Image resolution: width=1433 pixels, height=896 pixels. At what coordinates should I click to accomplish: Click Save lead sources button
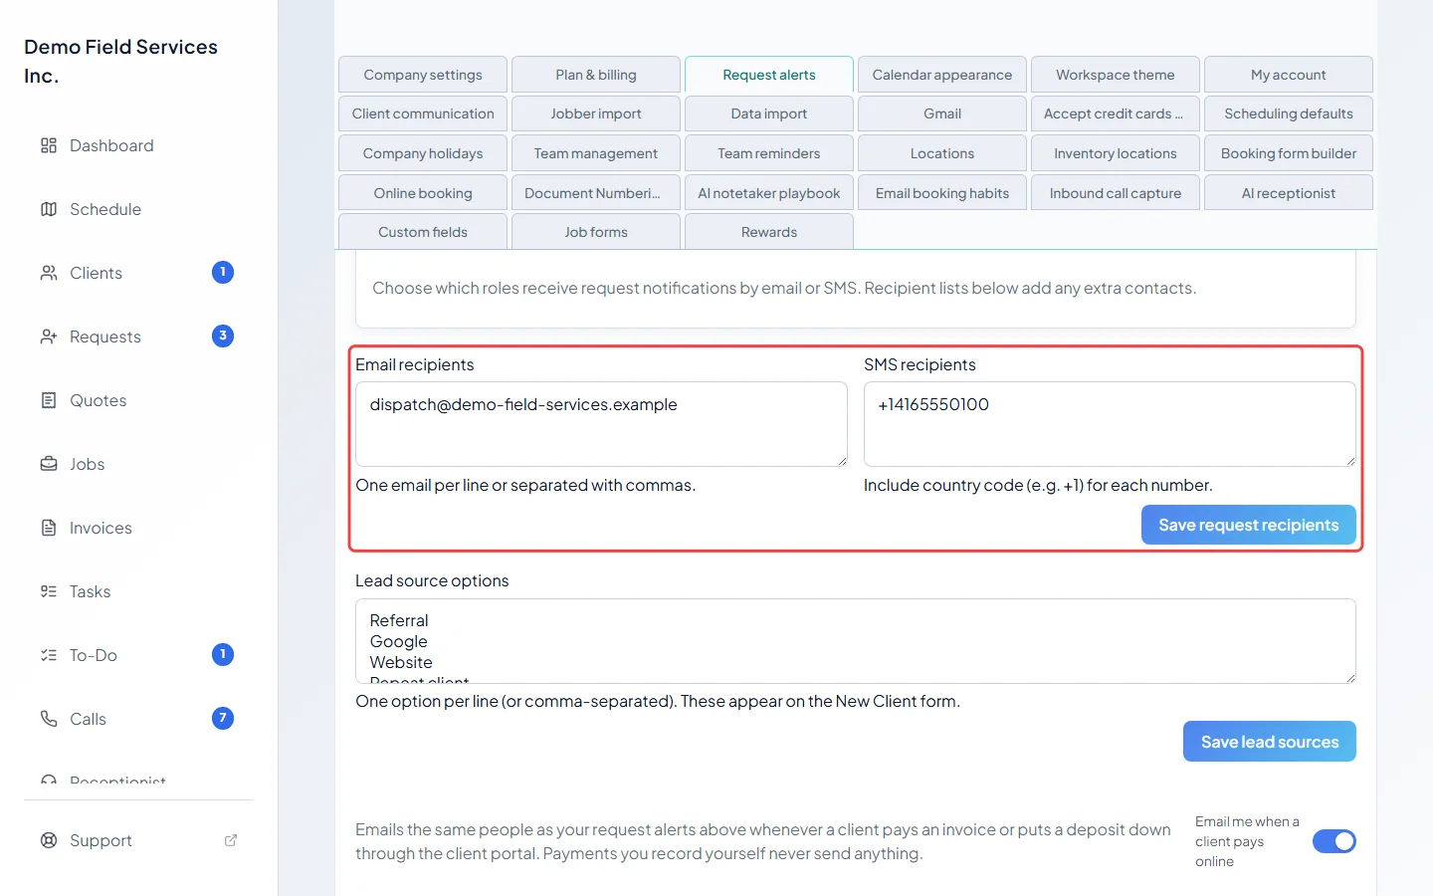coord(1270,742)
